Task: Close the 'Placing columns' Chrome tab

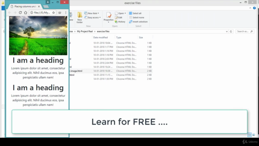Action: tap(39, 6)
